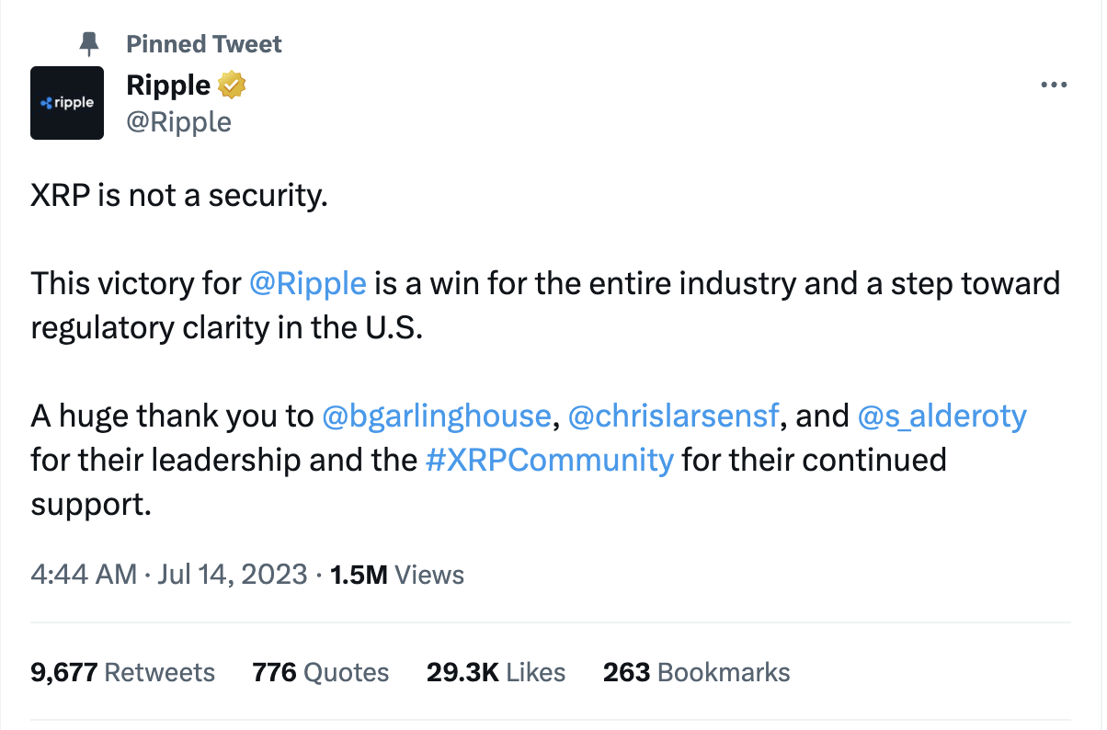This screenshot has height=730, width=1107.
Task: Open the @bgarlinghouse profile mention
Action: pos(437,416)
